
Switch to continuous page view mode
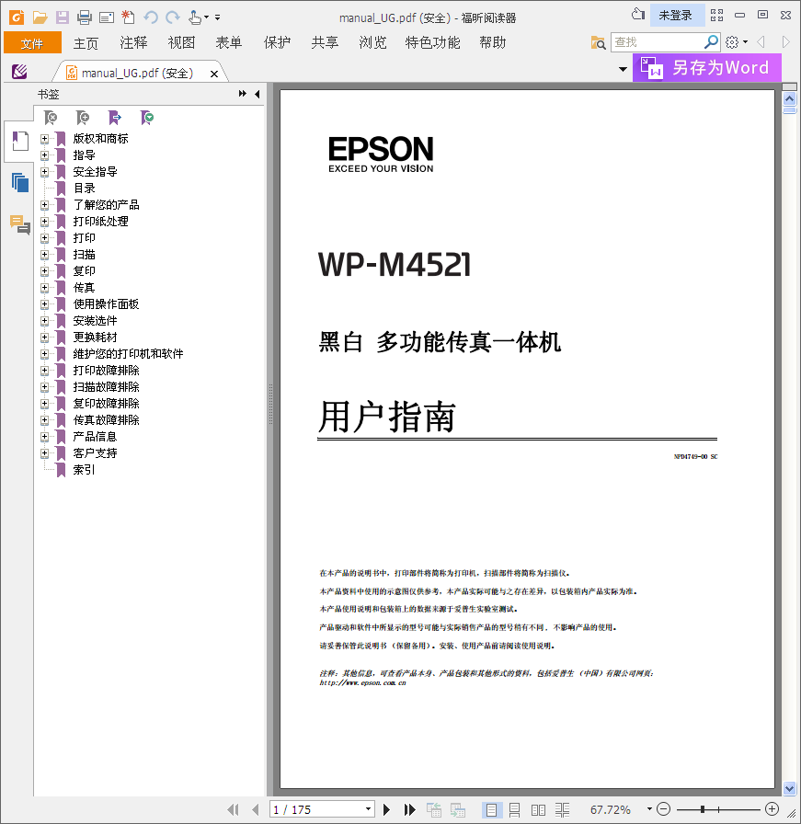515,810
